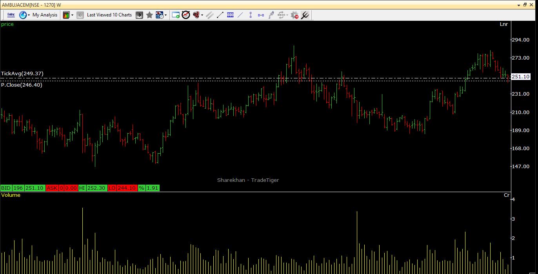Go to next viewed chart arrow
This screenshot has width=538, height=274.
[x=139, y=15]
